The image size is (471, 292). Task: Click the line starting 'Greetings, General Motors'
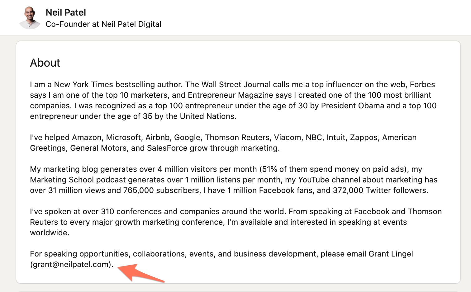click(155, 148)
